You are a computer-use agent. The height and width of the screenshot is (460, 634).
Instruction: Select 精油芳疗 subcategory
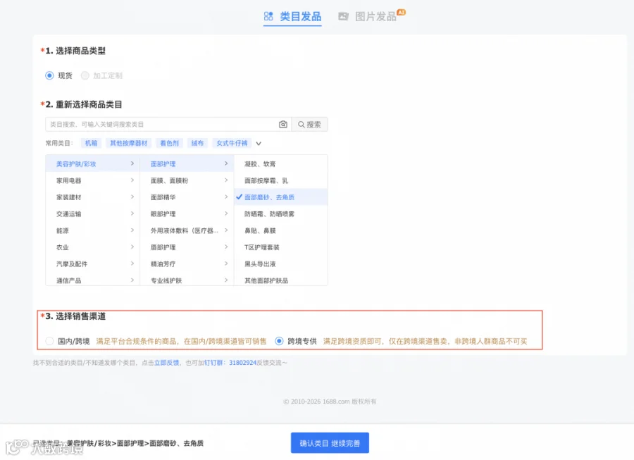pos(187,263)
